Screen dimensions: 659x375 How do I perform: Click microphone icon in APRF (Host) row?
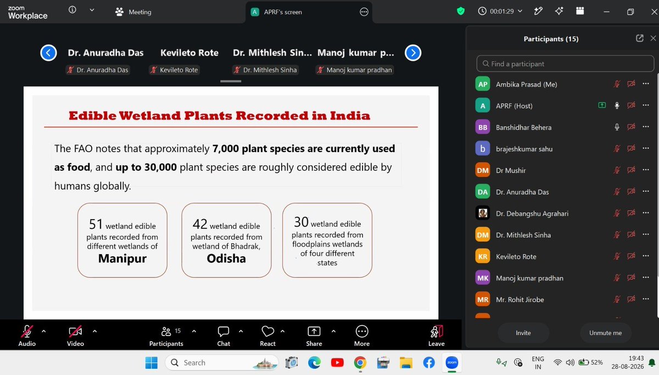coord(617,105)
